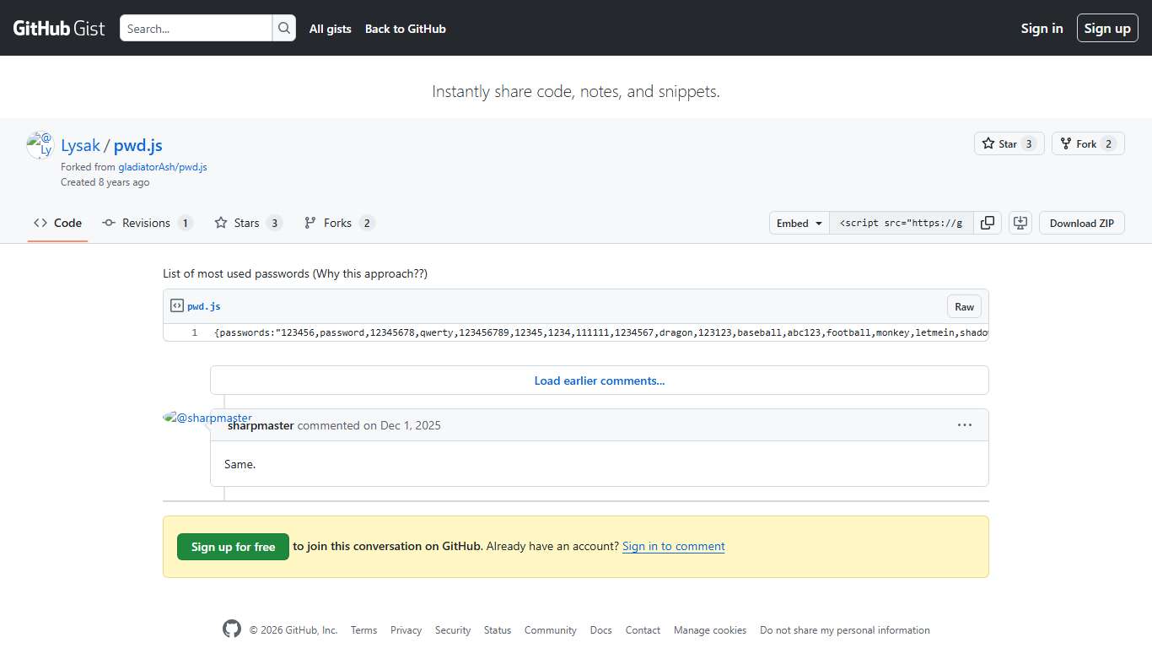The width and height of the screenshot is (1152, 648).
Task: Load earlier comments
Action: pyautogui.click(x=599, y=381)
